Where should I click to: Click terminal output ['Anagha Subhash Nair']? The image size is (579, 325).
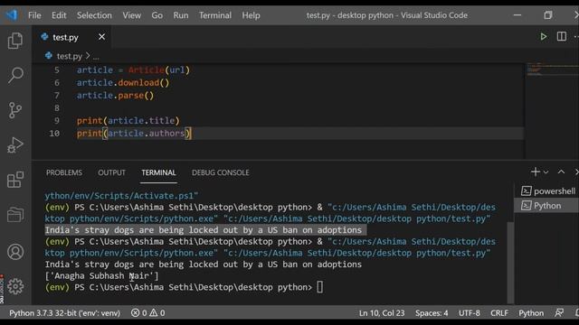click(x=101, y=276)
